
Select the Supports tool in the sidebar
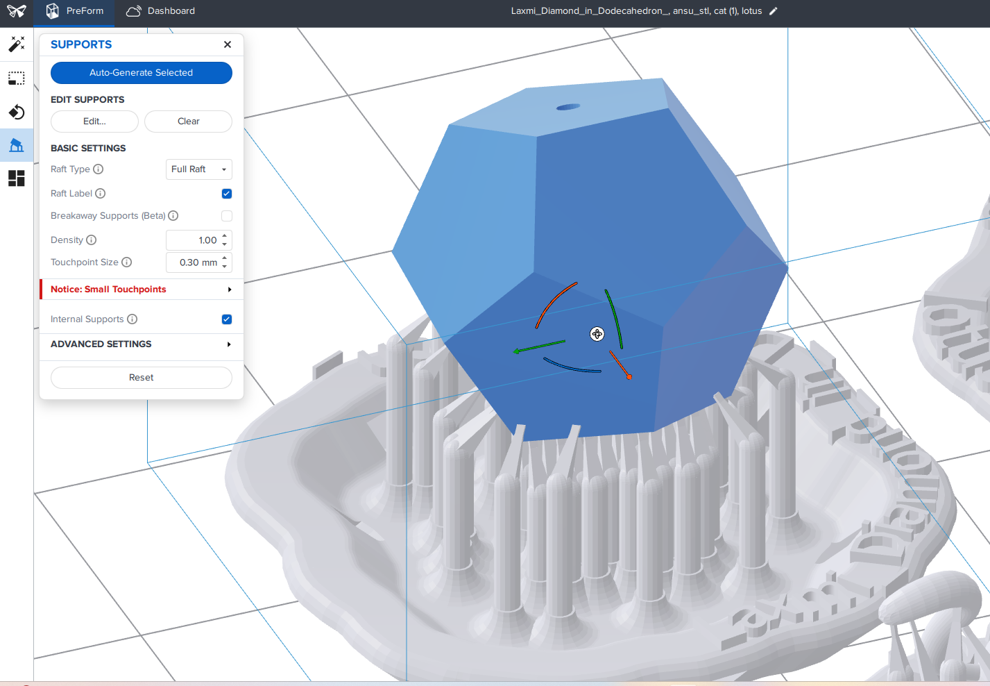click(17, 145)
